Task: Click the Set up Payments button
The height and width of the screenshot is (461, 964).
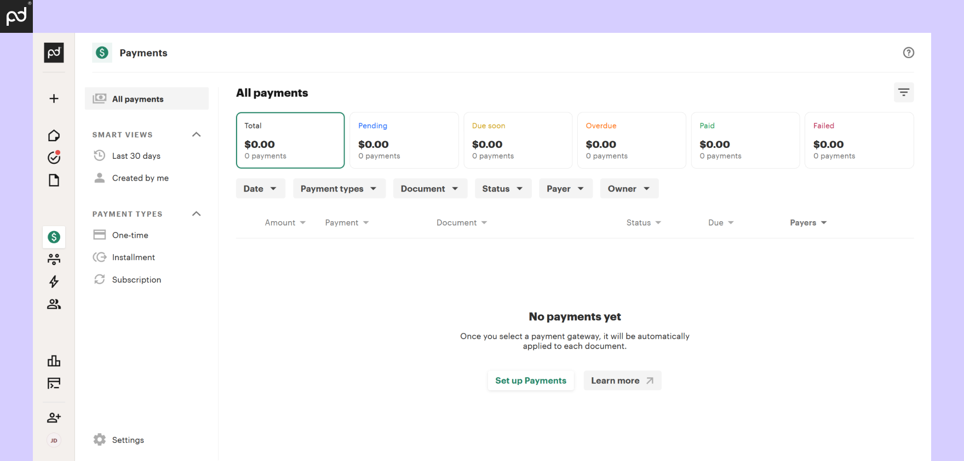Action: point(531,381)
